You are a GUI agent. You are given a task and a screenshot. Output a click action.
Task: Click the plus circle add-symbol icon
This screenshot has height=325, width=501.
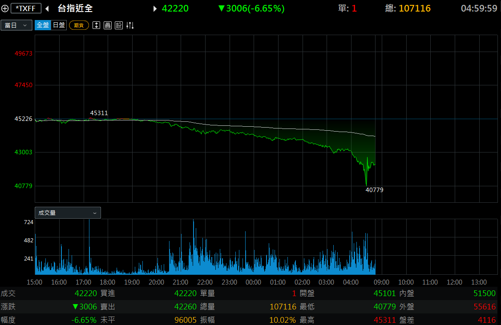coord(5,8)
